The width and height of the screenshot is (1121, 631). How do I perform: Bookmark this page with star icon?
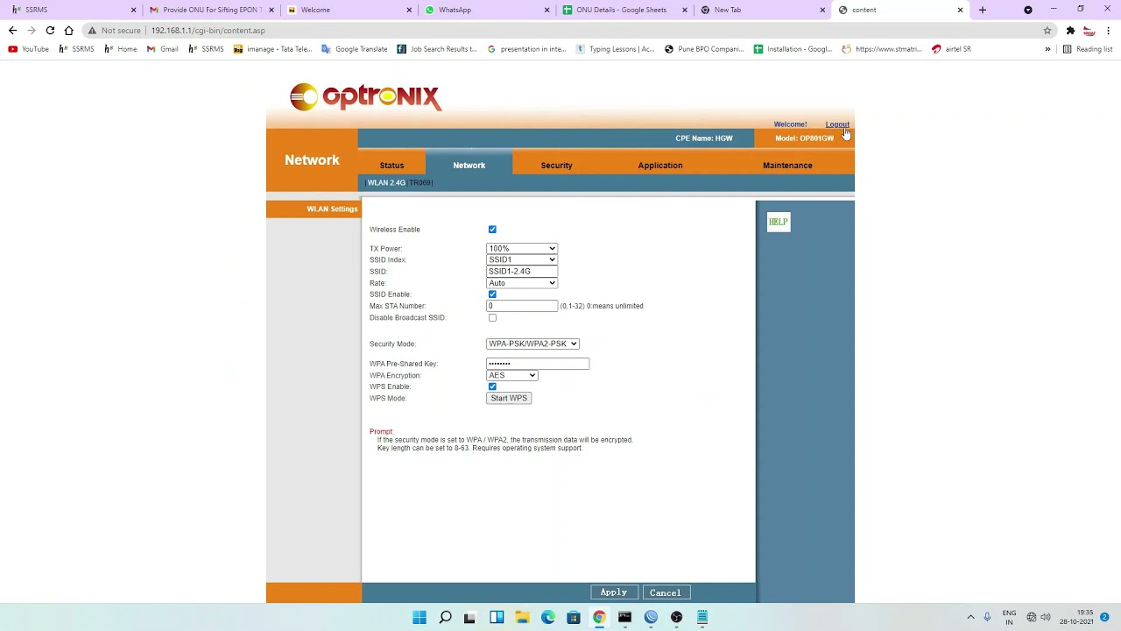(x=1047, y=30)
